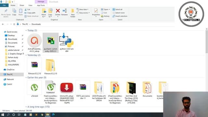The image size is (208, 117).
Task: Open Downloads in the navigation pane
Action: (12, 39)
